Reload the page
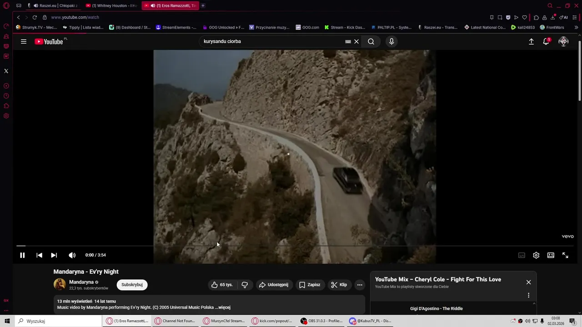The height and width of the screenshot is (327, 582). (x=35, y=17)
